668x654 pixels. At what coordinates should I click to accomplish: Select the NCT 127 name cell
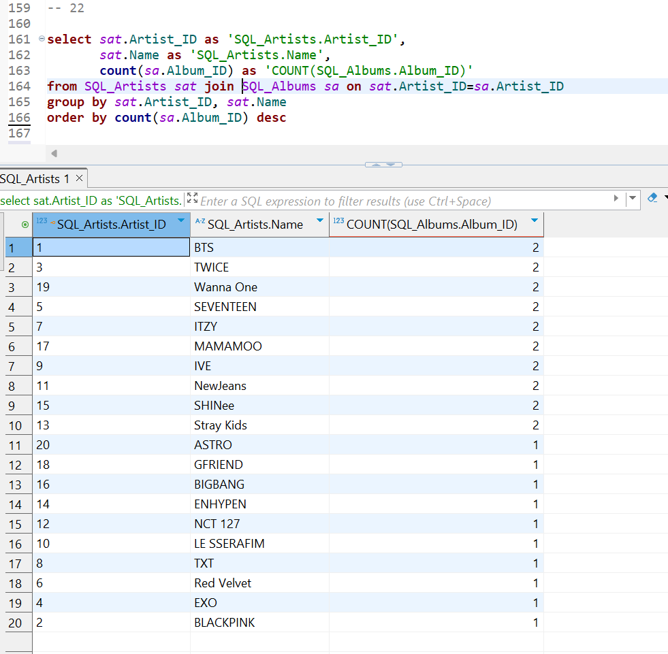click(x=259, y=524)
